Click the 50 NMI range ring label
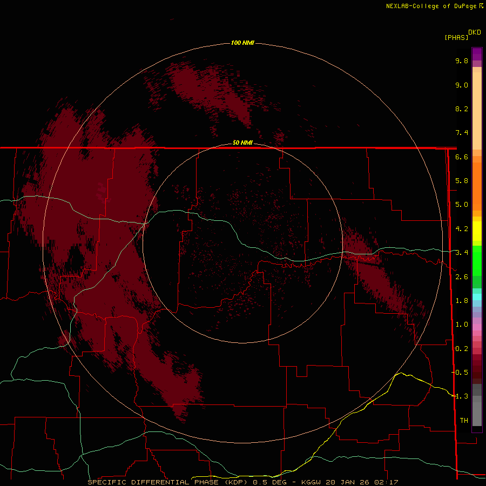This screenshot has height=486, width=486. (x=242, y=143)
